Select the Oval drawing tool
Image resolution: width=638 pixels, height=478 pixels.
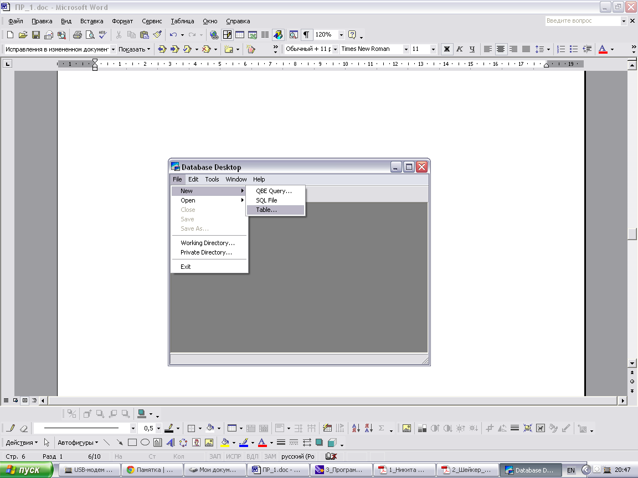pyautogui.click(x=145, y=442)
